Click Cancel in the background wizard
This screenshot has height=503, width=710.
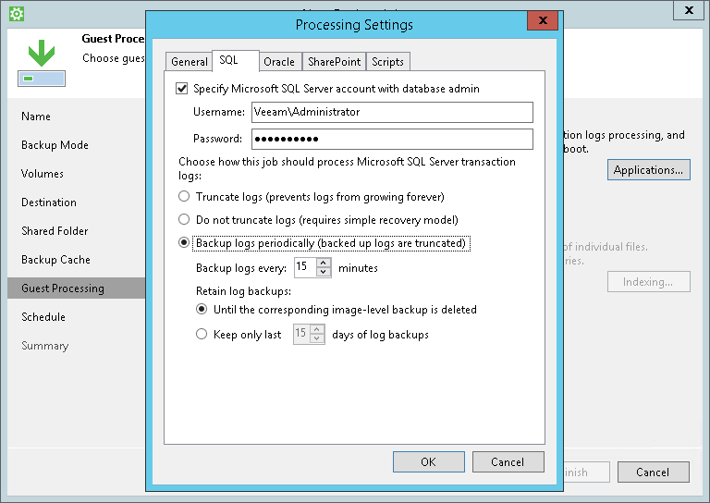(x=653, y=472)
